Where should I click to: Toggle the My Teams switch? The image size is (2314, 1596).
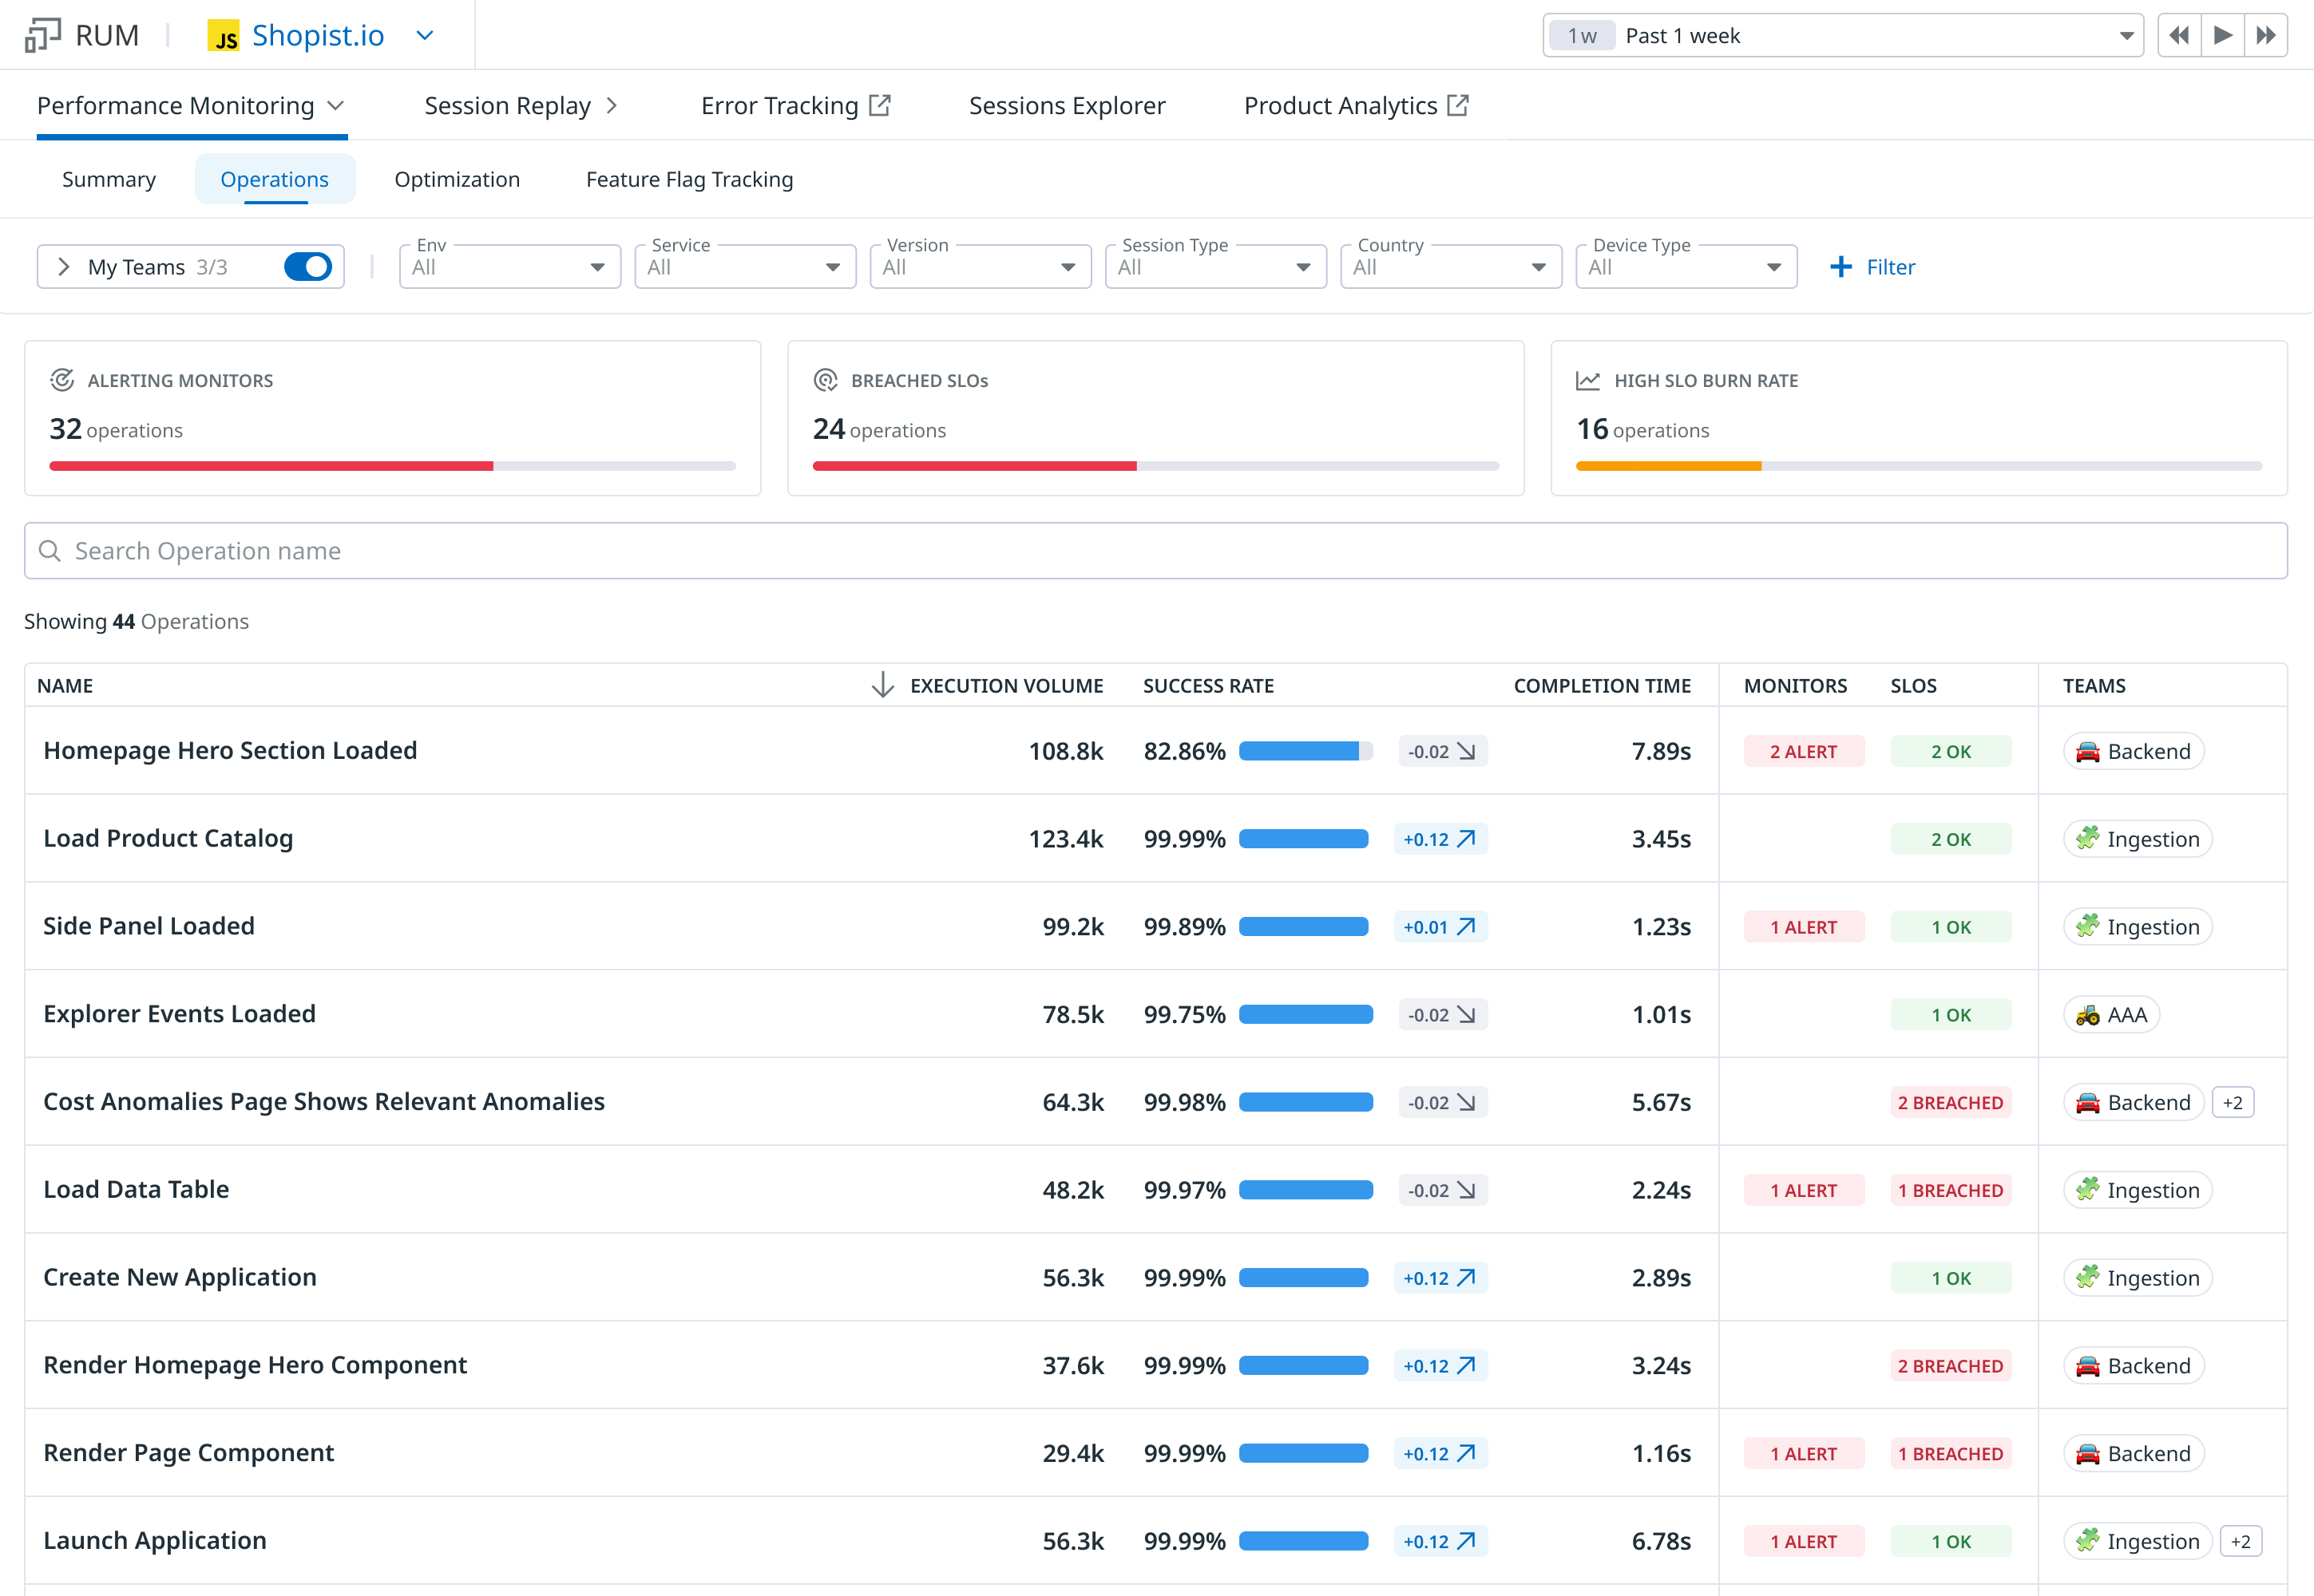(307, 267)
